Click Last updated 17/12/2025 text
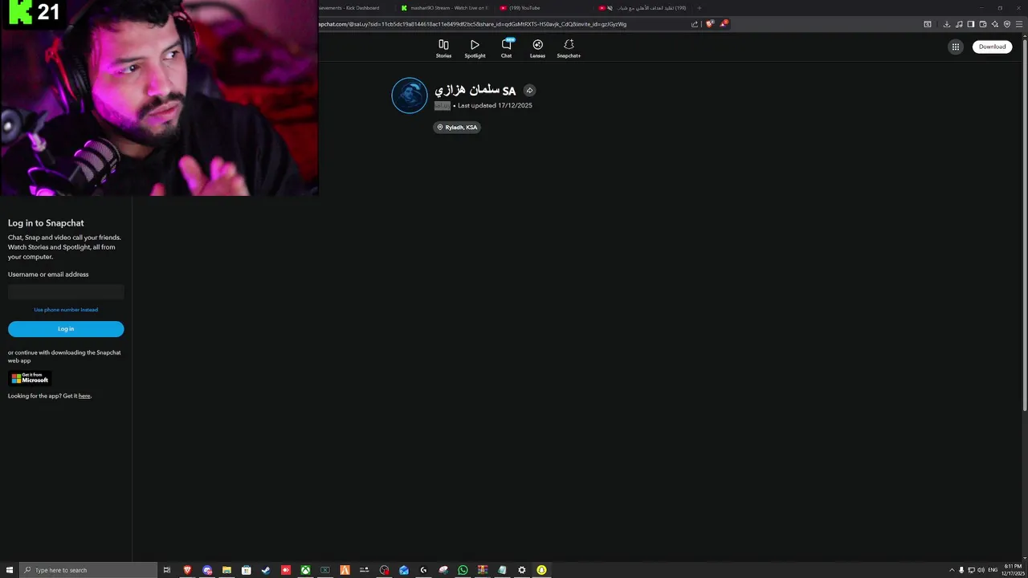1028x578 pixels. (x=495, y=105)
